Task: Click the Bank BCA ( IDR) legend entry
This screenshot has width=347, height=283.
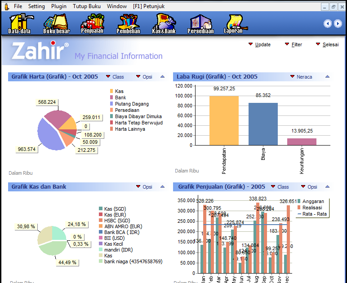Action: click(x=119, y=232)
